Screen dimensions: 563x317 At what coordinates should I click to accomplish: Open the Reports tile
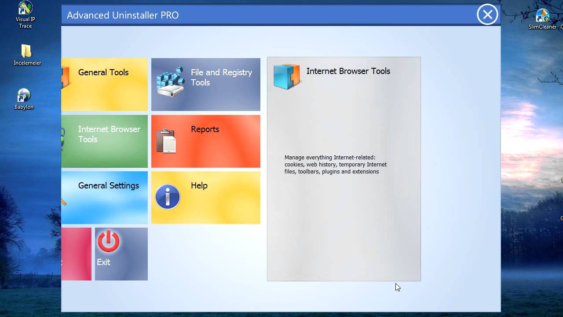click(x=206, y=141)
